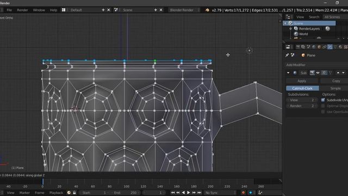The height and width of the screenshot is (196, 348).
Task: Toggle the pin ID icon in properties
Action: (x=287, y=55)
